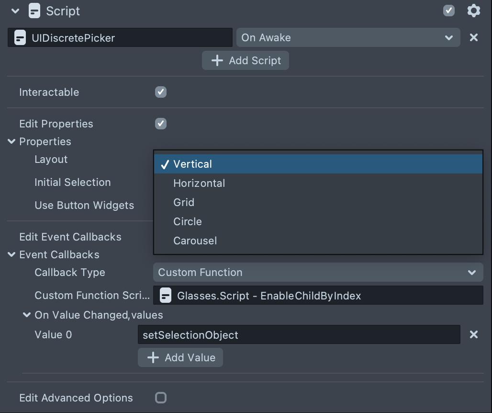Collapse the Properties section
Screen dimensions: 492x413
11,142
